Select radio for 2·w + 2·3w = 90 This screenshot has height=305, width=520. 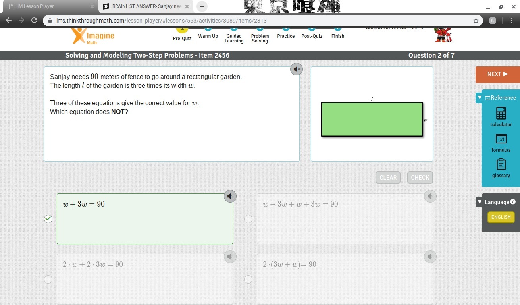click(48, 279)
